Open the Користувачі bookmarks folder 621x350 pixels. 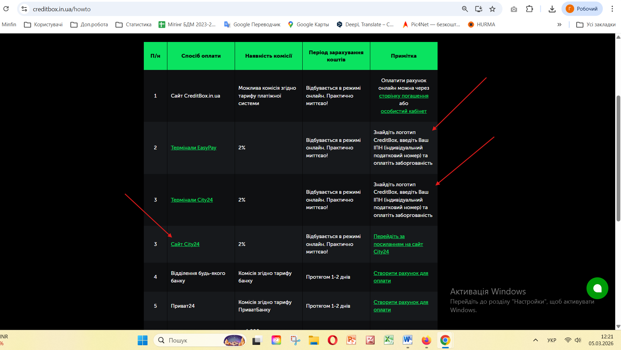(43, 25)
